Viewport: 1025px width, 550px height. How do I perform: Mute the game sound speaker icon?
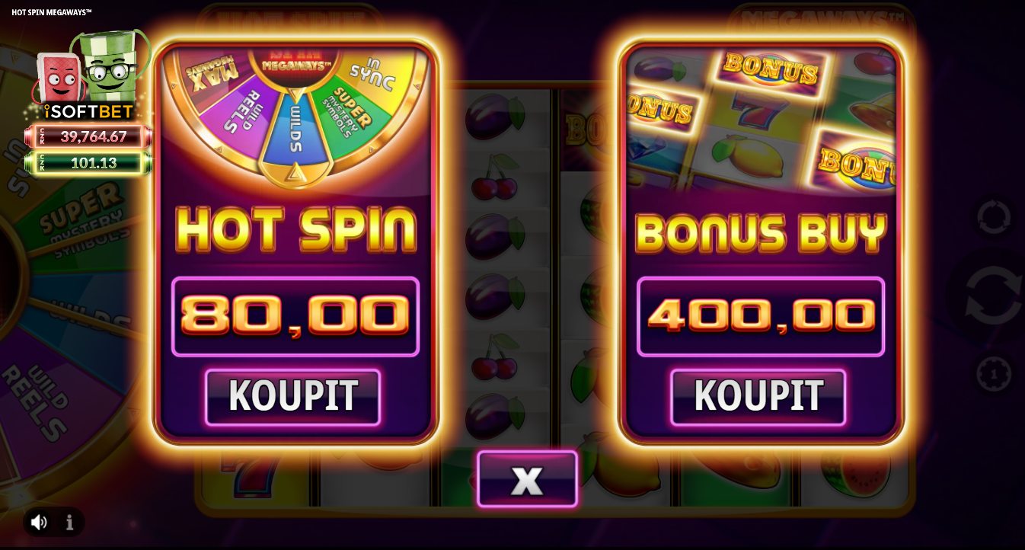point(39,522)
